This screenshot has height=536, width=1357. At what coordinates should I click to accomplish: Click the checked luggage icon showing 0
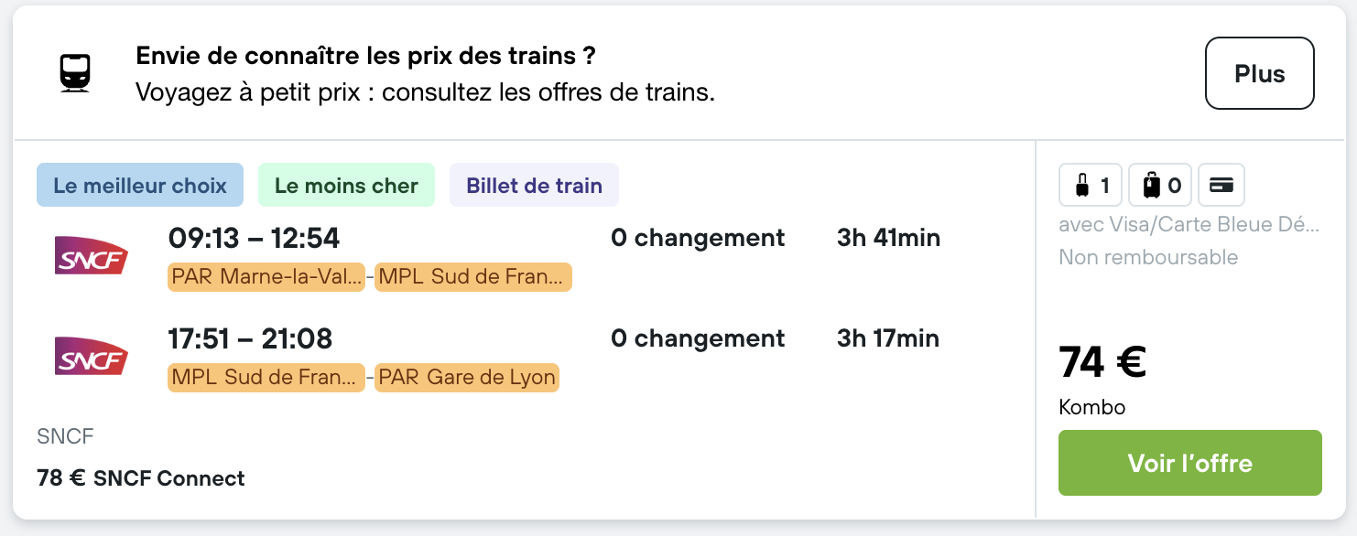tap(1161, 186)
